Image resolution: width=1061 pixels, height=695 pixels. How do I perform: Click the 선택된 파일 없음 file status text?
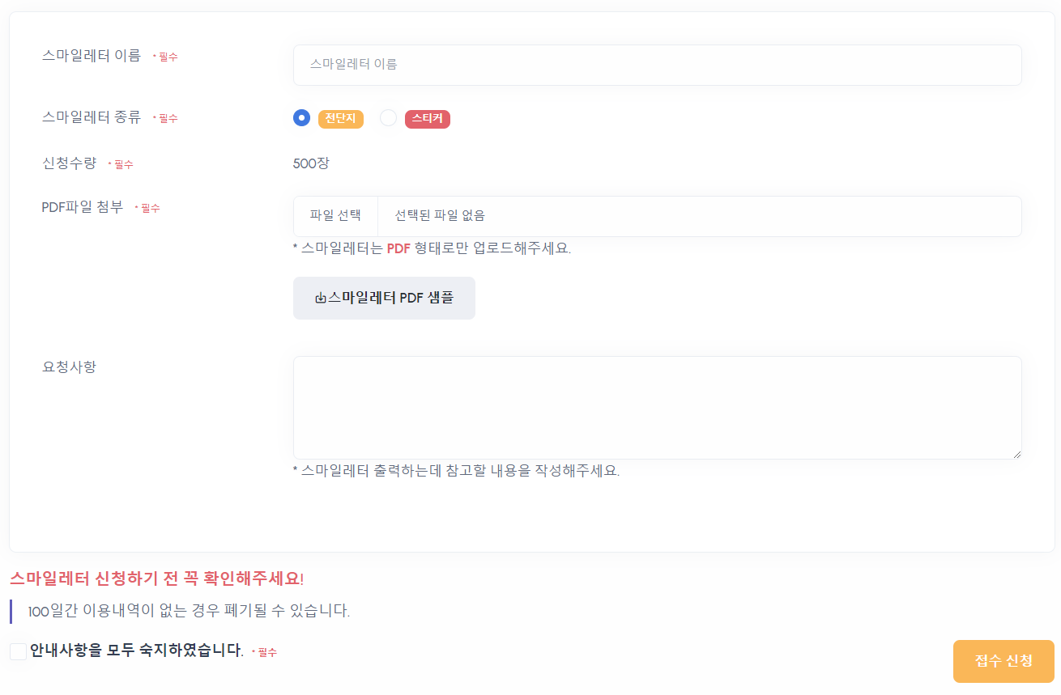(x=440, y=216)
